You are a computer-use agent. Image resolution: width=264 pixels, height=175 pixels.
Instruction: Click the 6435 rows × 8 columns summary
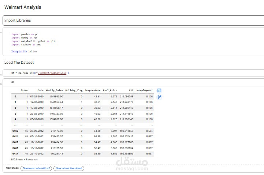pos(25,160)
